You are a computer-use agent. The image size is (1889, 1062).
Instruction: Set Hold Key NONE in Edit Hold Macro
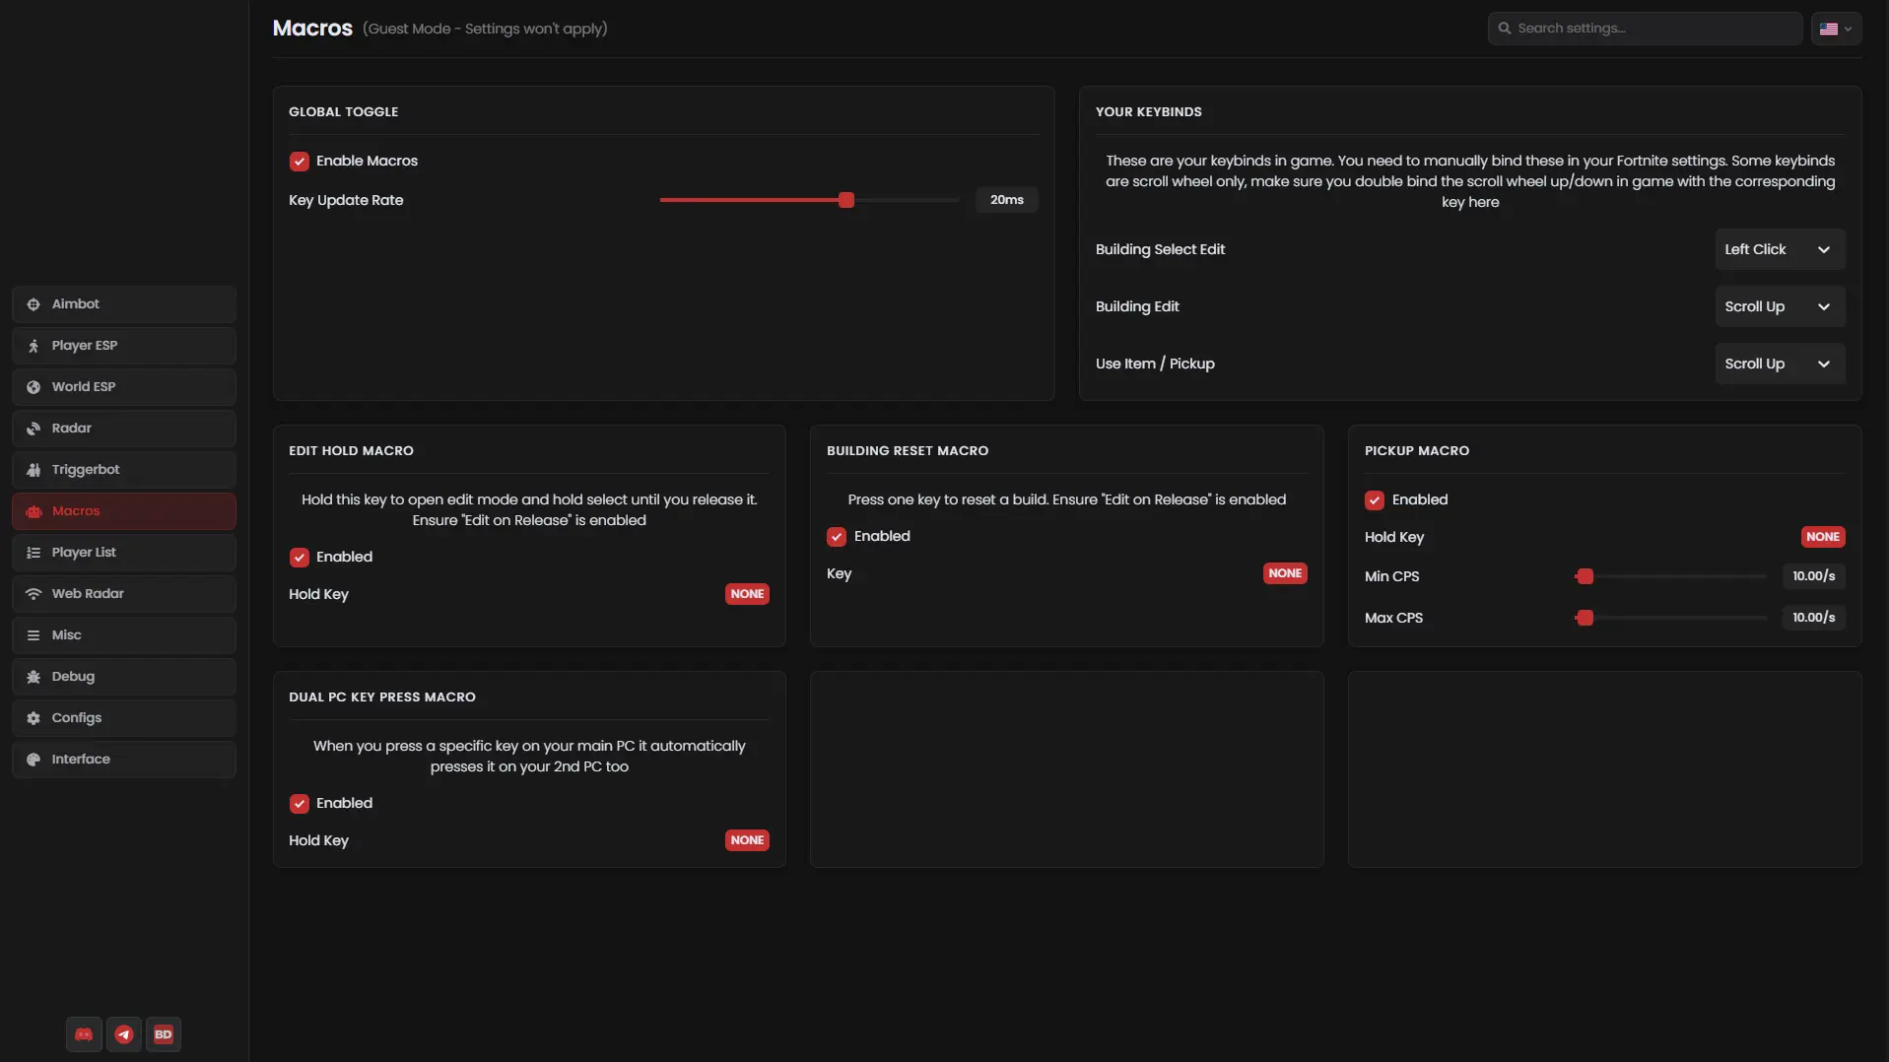click(x=747, y=594)
